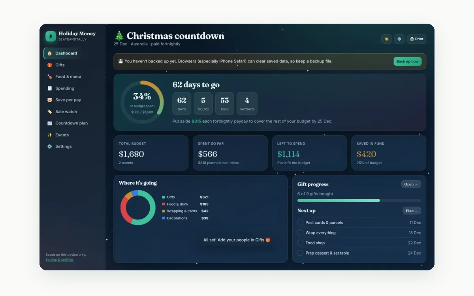The image size is (474, 296).
Task: Click the orange Wrapping & cards legend swatch
Action: tap(164, 211)
